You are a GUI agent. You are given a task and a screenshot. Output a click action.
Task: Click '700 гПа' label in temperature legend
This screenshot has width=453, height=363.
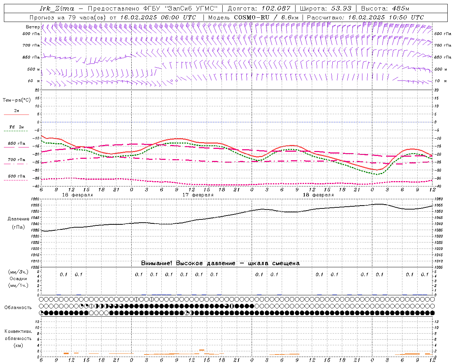17,160
